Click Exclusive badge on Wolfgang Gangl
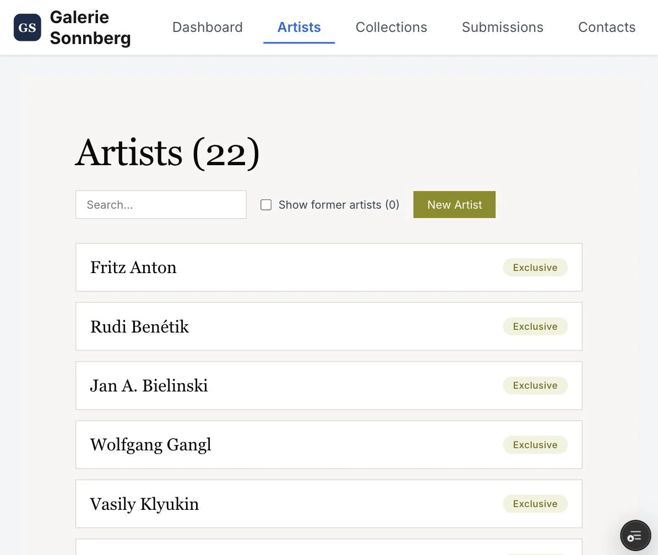The width and height of the screenshot is (658, 555). (x=535, y=445)
